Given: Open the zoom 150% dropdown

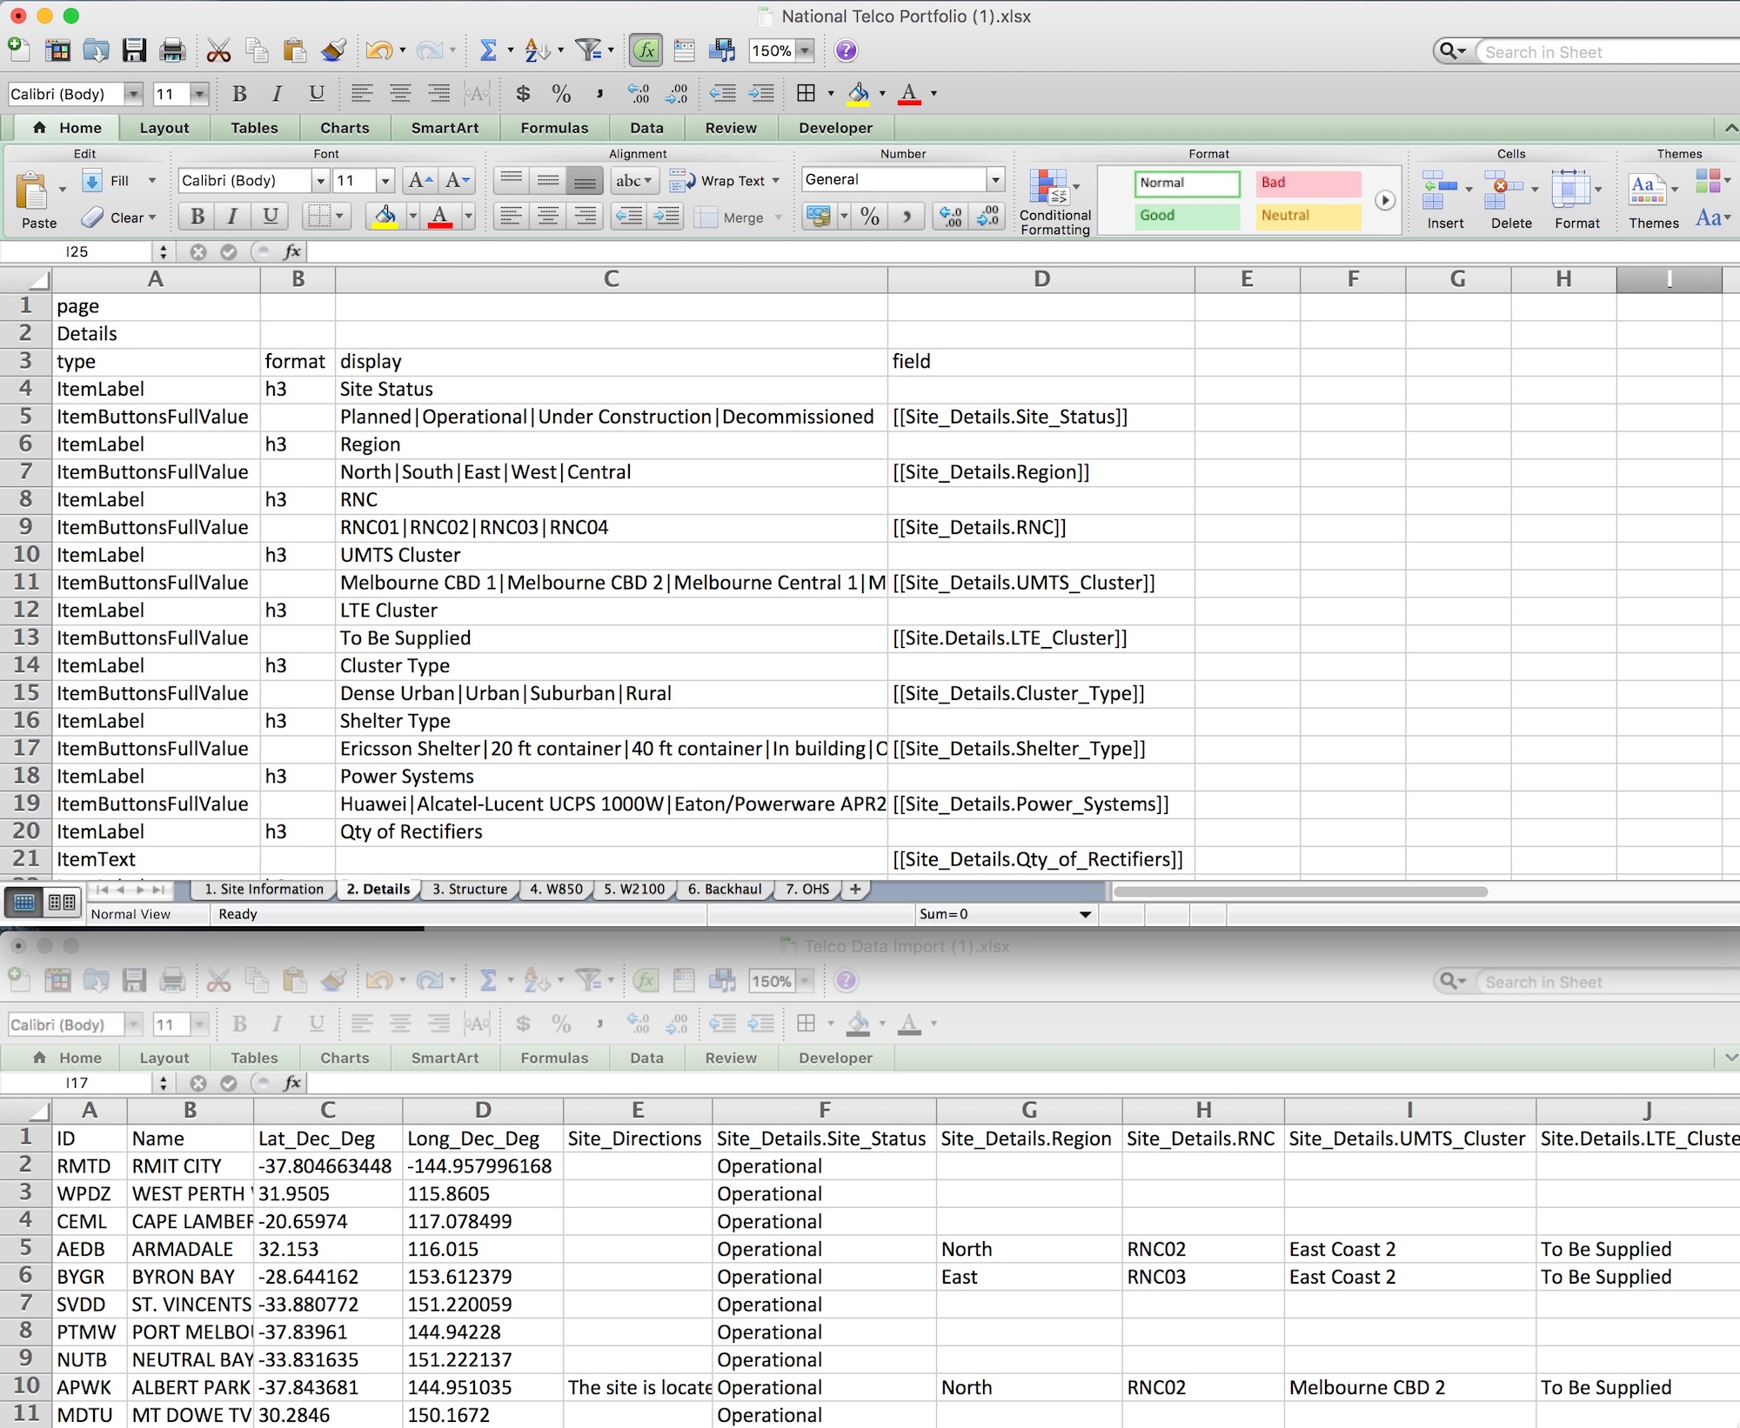Looking at the screenshot, I should click(x=806, y=50).
